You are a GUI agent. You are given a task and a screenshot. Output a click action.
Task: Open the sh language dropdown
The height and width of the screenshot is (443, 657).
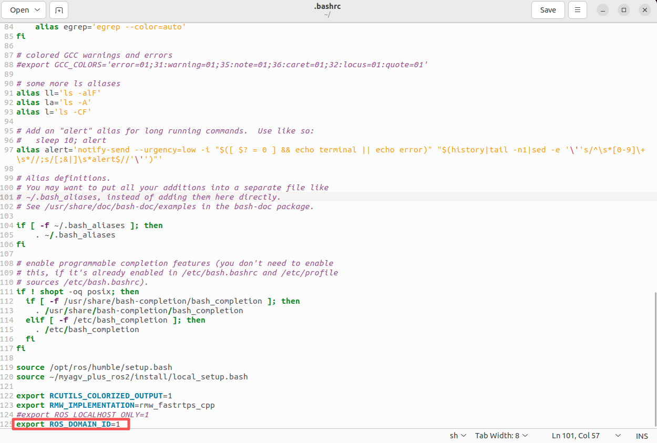pos(458,436)
